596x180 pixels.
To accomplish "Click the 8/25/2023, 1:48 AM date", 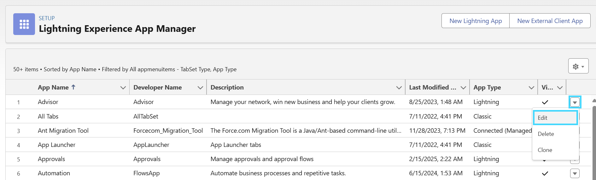I will tap(436, 102).
